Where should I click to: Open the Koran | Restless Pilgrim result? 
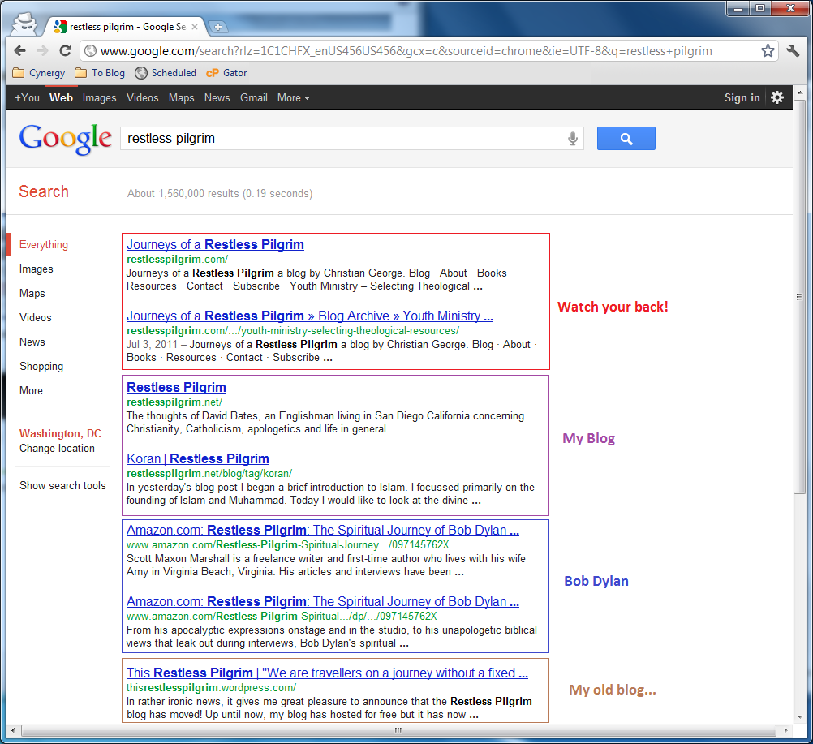(197, 459)
